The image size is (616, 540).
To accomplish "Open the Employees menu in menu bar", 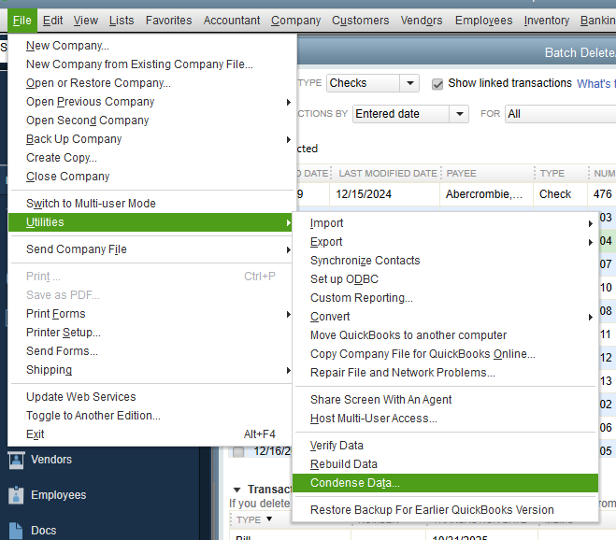I will coord(483,21).
